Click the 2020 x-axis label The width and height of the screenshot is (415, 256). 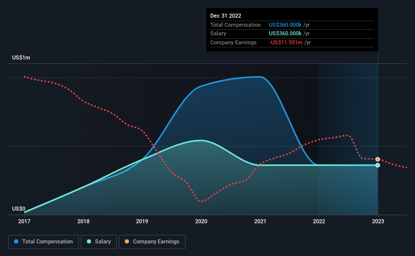click(x=201, y=221)
